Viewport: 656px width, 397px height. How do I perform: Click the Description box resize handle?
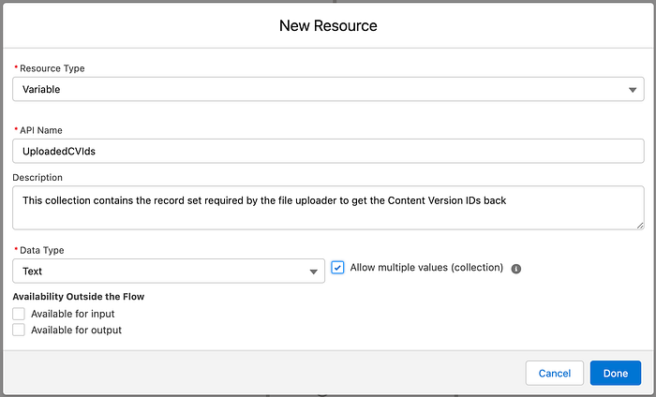coord(640,225)
